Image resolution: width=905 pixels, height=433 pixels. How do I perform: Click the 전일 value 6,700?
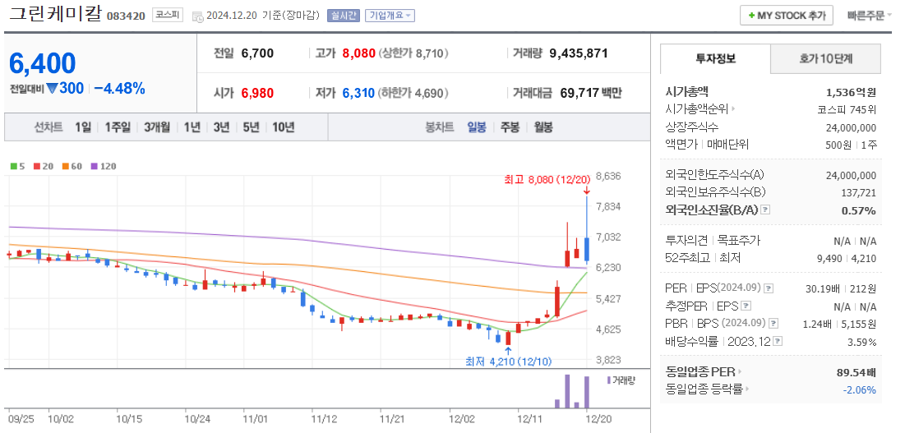pyautogui.click(x=257, y=53)
